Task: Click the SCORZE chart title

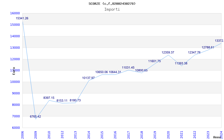Action: (x=112, y=4)
